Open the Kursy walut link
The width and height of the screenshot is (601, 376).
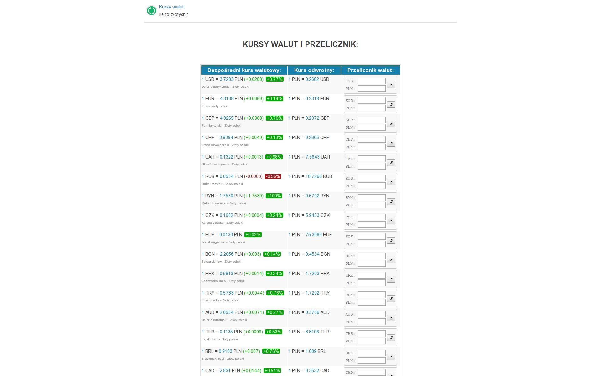pyautogui.click(x=171, y=7)
